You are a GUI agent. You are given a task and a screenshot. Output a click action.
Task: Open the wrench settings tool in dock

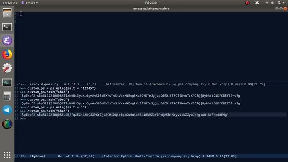(7, 68)
